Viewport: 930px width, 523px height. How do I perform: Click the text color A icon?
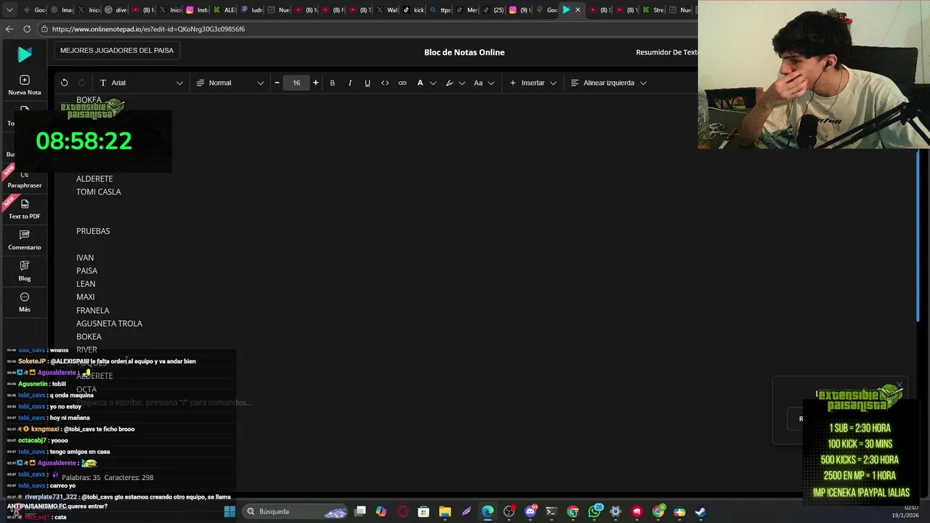pyautogui.click(x=420, y=83)
